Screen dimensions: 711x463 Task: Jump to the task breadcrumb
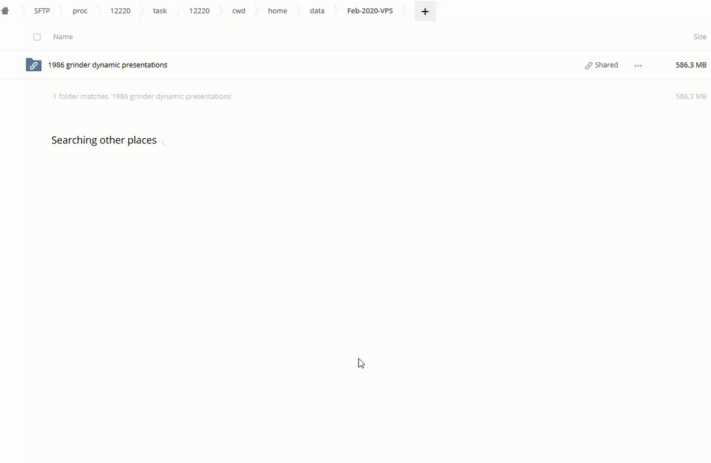pos(160,11)
